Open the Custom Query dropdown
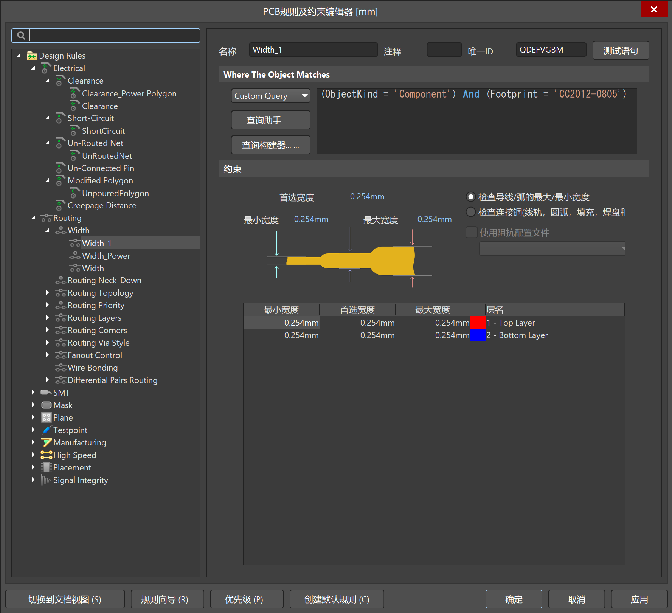The width and height of the screenshot is (672, 613). (x=270, y=96)
